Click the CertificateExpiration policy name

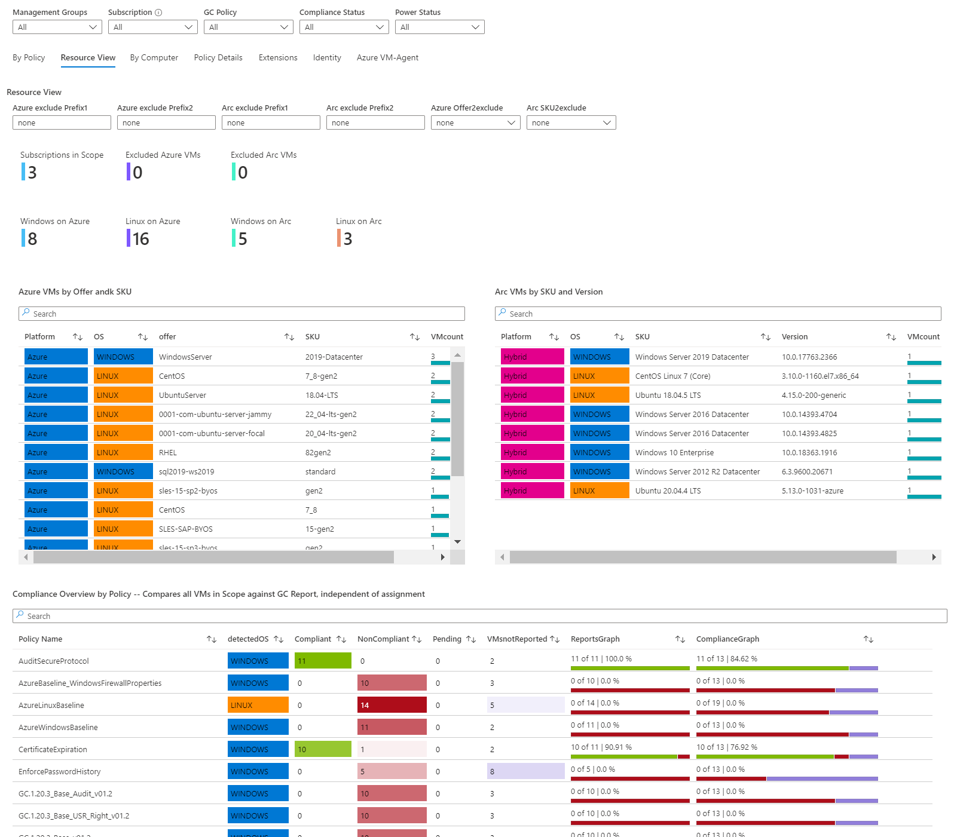click(53, 750)
